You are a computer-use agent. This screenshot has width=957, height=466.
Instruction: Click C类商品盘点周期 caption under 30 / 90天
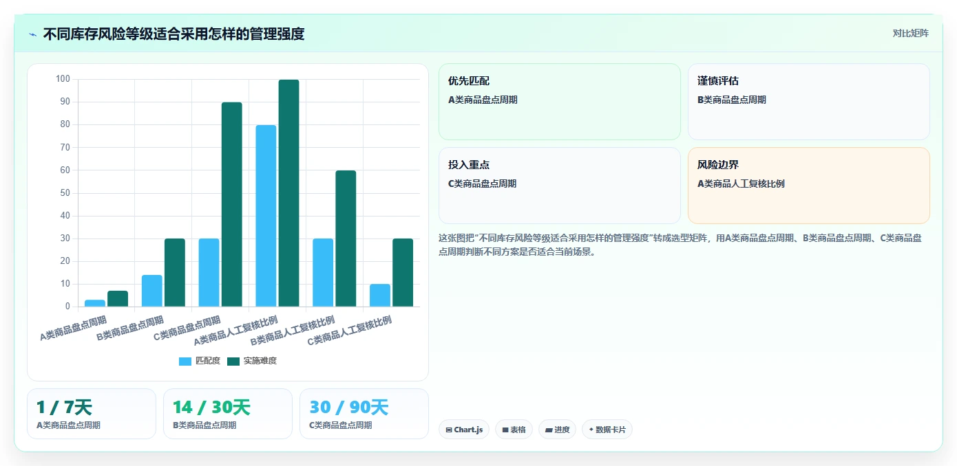click(x=341, y=425)
